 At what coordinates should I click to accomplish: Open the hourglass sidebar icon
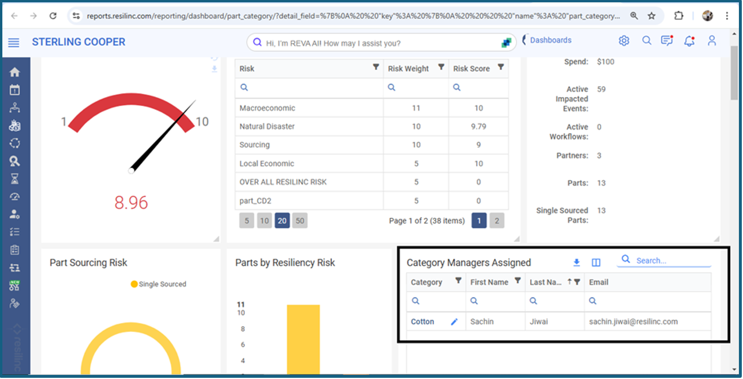[x=15, y=178]
